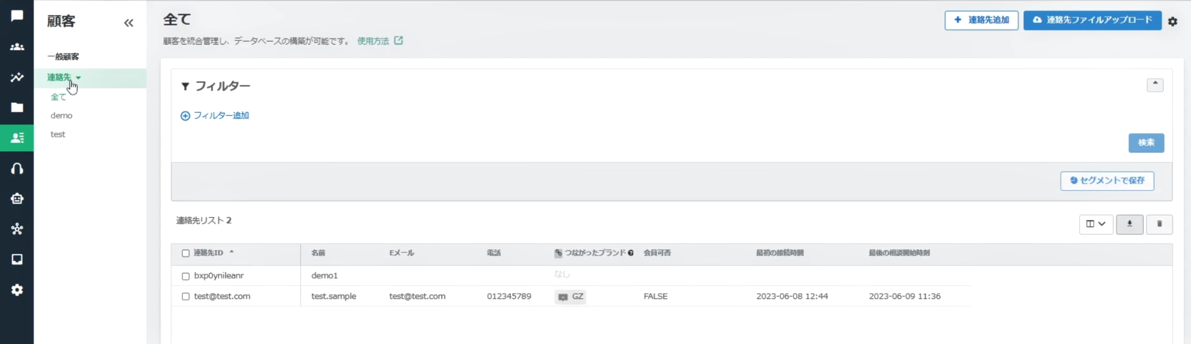1191x344 pixels.
Task: Click phone number 012345789
Action: tap(509, 296)
